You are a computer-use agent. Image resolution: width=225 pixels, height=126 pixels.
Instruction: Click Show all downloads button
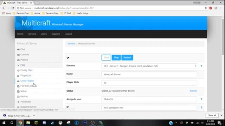tap(212, 115)
